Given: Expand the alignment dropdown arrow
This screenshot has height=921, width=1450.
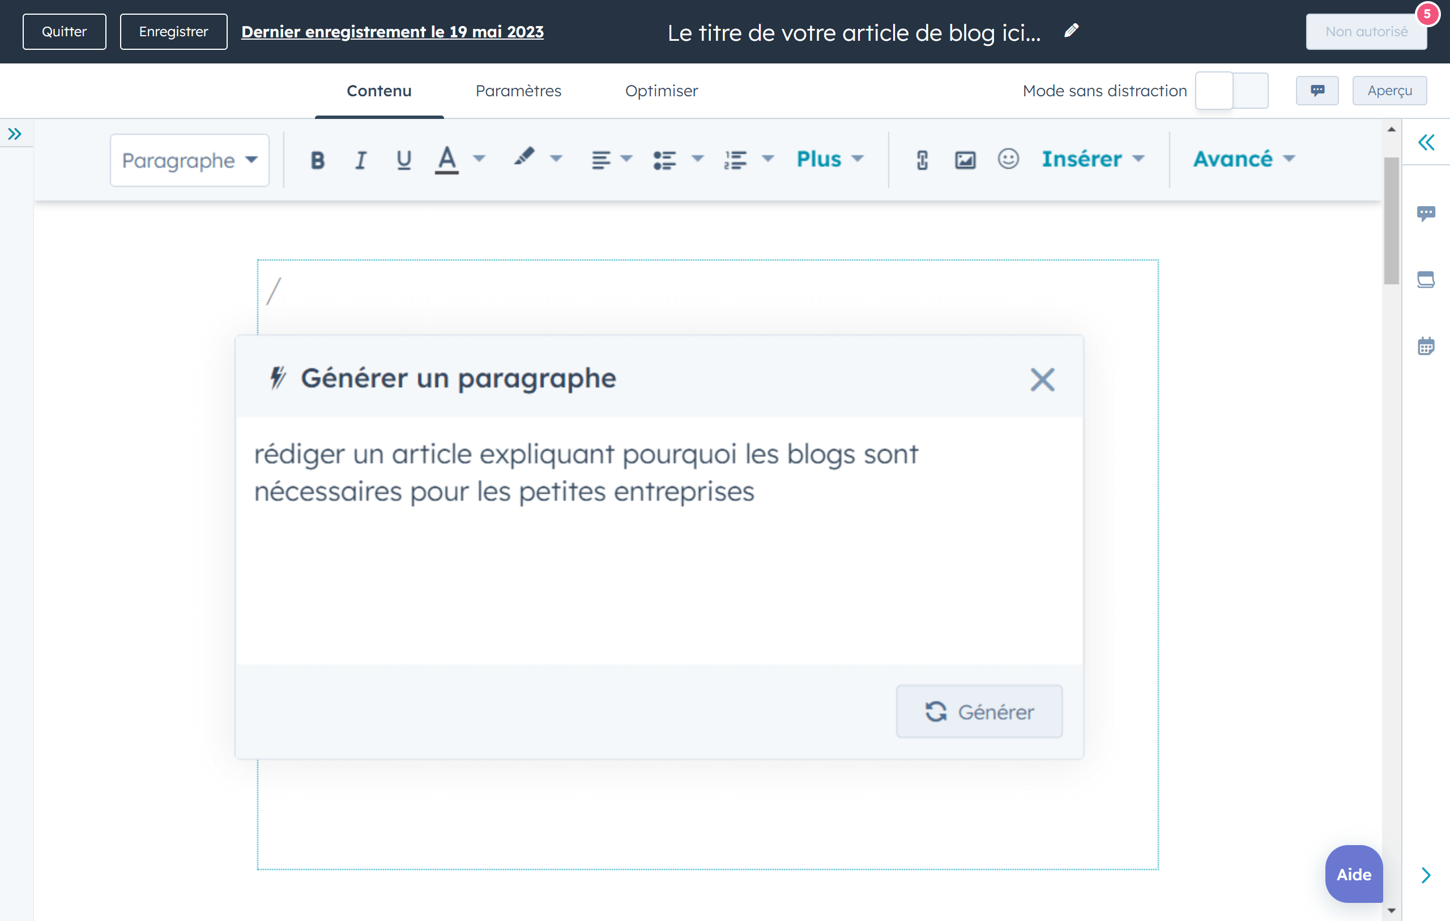Looking at the screenshot, I should point(627,159).
